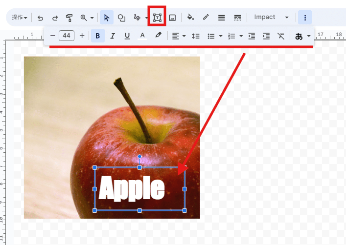Viewport: 346px width, 245px height.
Task: Click the あ input tools button
Action: pyautogui.click(x=299, y=36)
